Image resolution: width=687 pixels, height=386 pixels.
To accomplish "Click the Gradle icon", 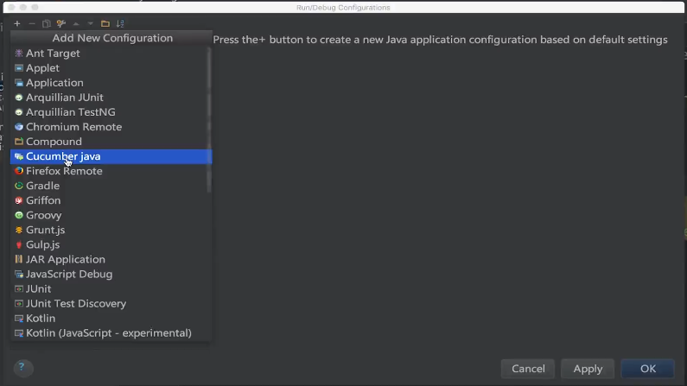I will point(19,186).
